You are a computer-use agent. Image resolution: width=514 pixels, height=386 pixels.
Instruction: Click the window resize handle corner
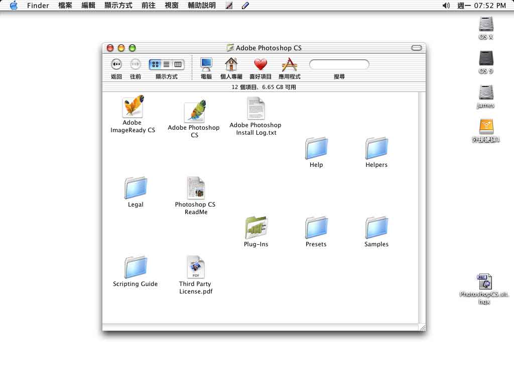pyautogui.click(x=422, y=327)
